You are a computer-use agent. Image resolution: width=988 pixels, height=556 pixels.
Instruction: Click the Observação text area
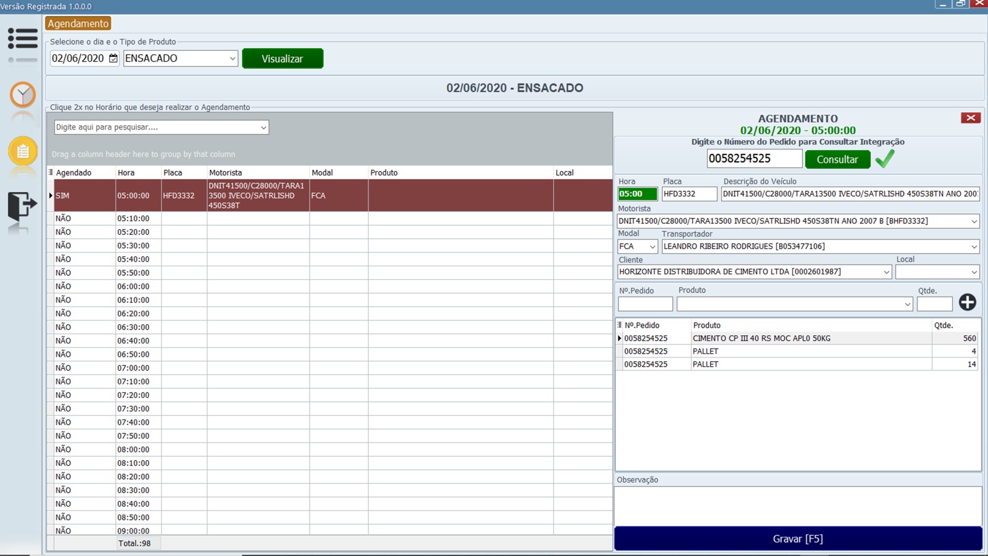pyautogui.click(x=797, y=505)
